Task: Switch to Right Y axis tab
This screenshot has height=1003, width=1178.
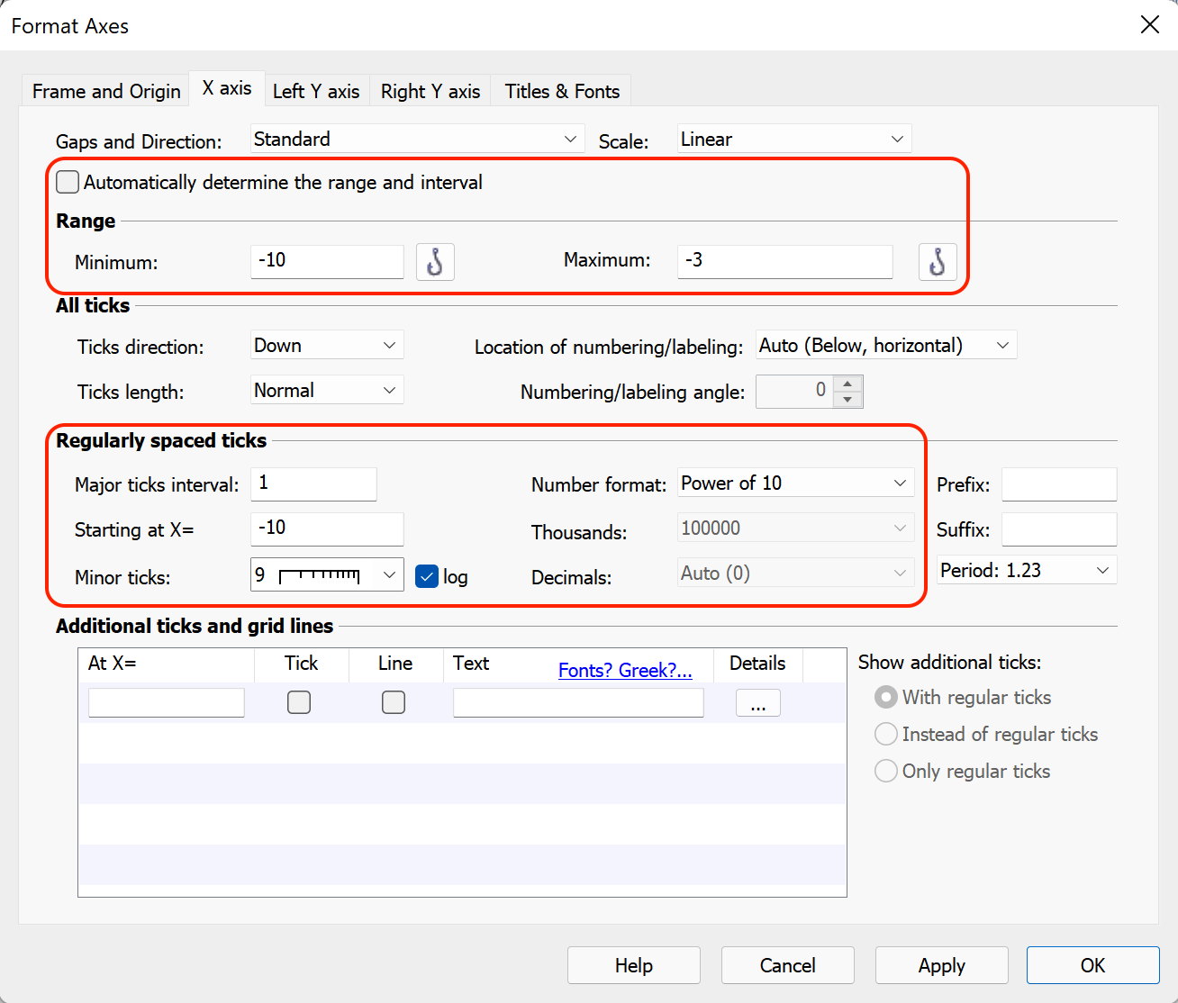Action: click(x=430, y=91)
